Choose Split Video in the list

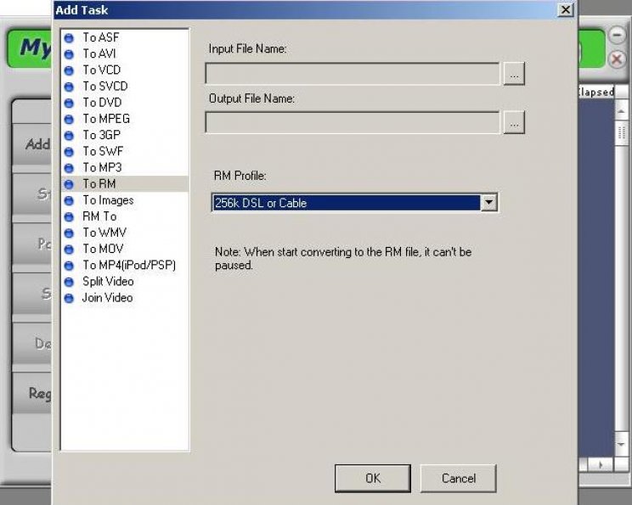(x=108, y=281)
